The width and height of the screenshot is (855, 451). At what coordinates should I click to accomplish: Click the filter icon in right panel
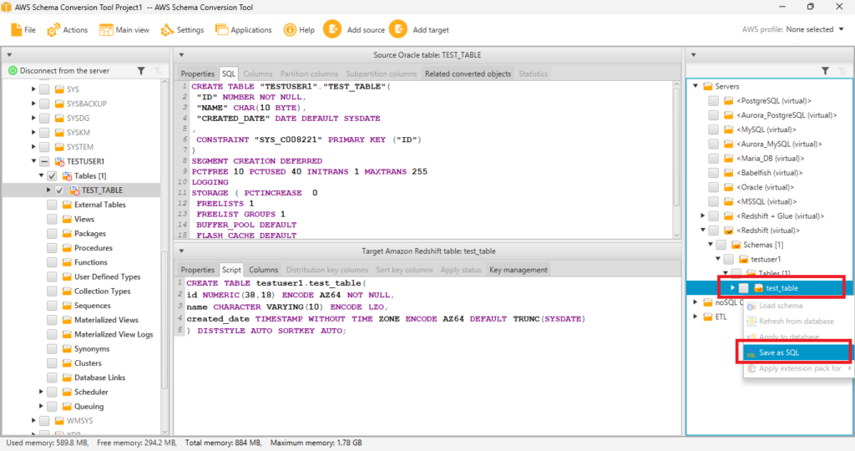coord(825,71)
